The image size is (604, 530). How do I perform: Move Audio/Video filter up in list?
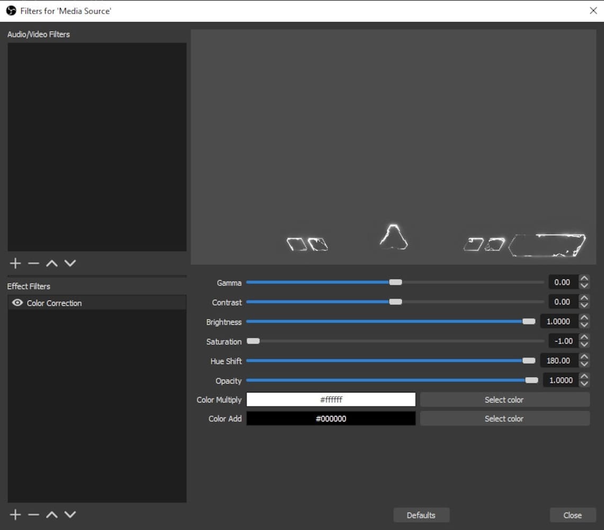pos(51,263)
